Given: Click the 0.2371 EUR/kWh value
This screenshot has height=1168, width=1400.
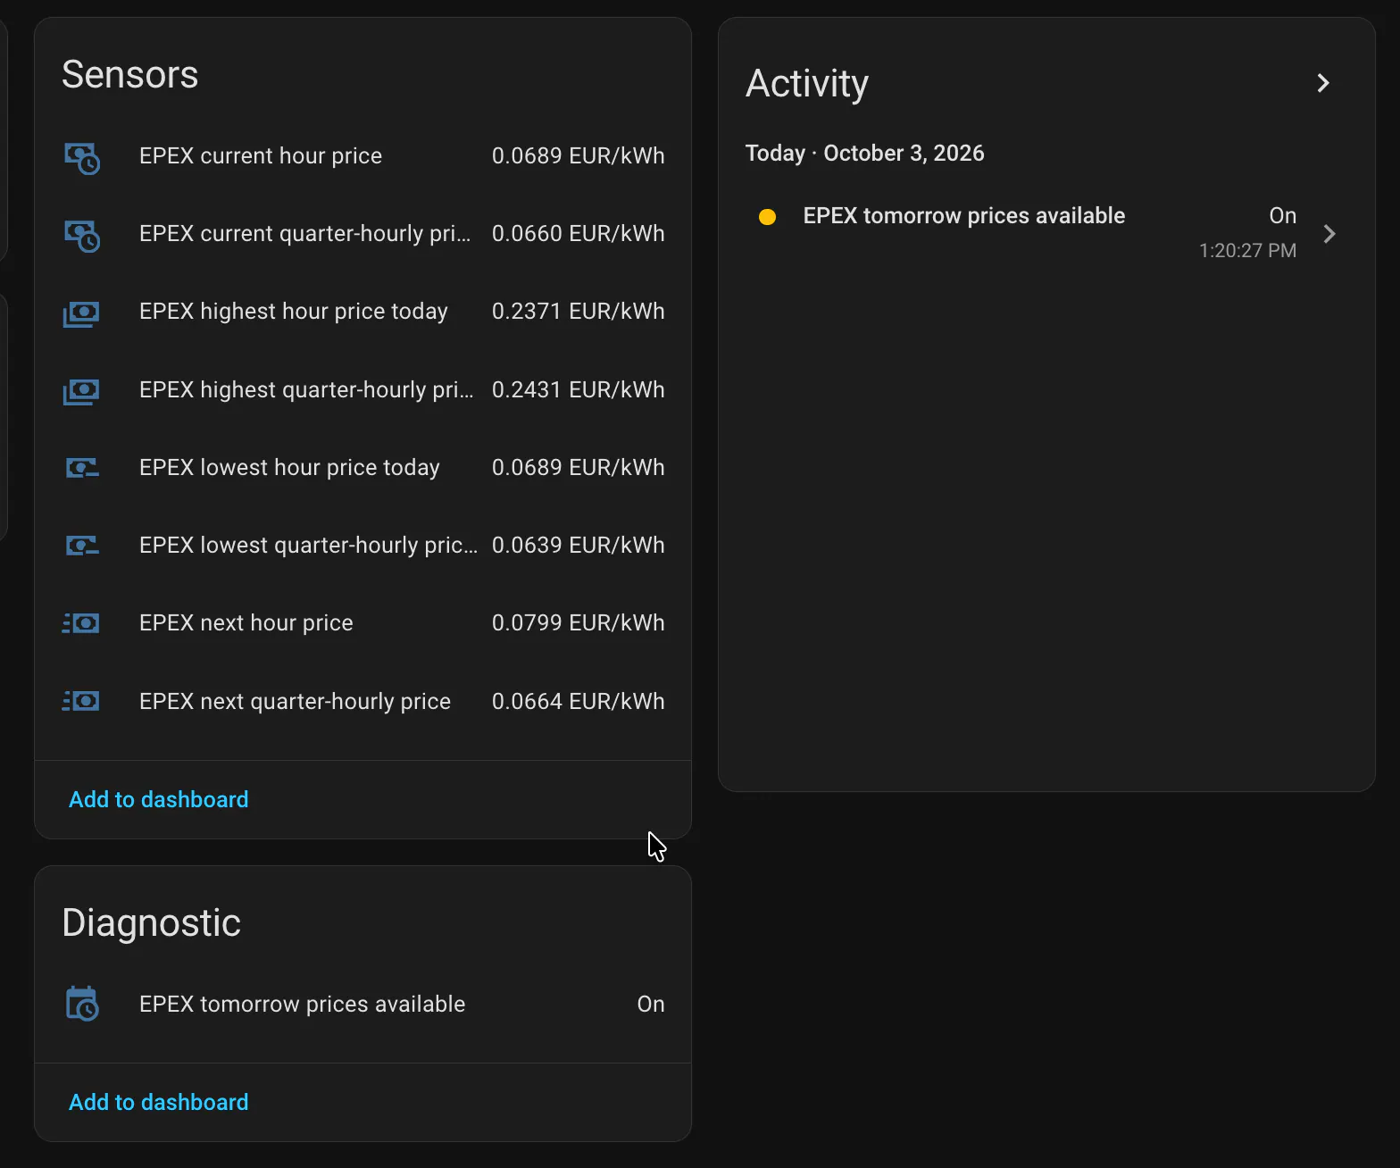Looking at the screenshot, I should point(578,312).
